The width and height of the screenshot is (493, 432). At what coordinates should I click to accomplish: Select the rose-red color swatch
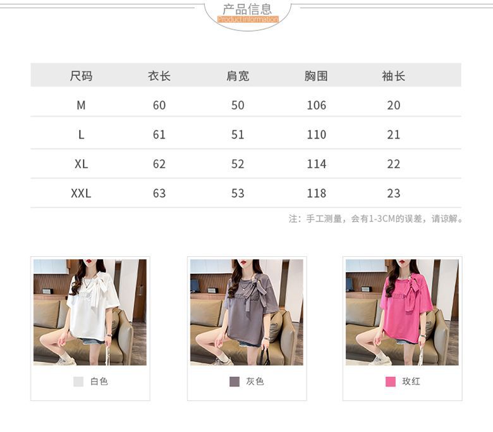tap(391, 381)
